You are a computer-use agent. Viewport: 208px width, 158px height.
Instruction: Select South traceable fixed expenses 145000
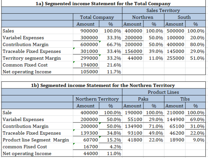175,51
